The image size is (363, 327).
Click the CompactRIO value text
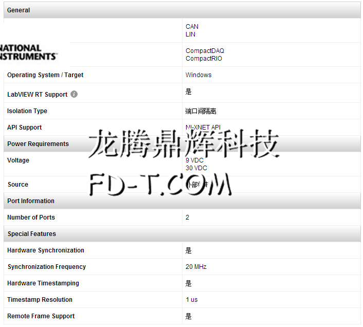(x=204, y=59)
